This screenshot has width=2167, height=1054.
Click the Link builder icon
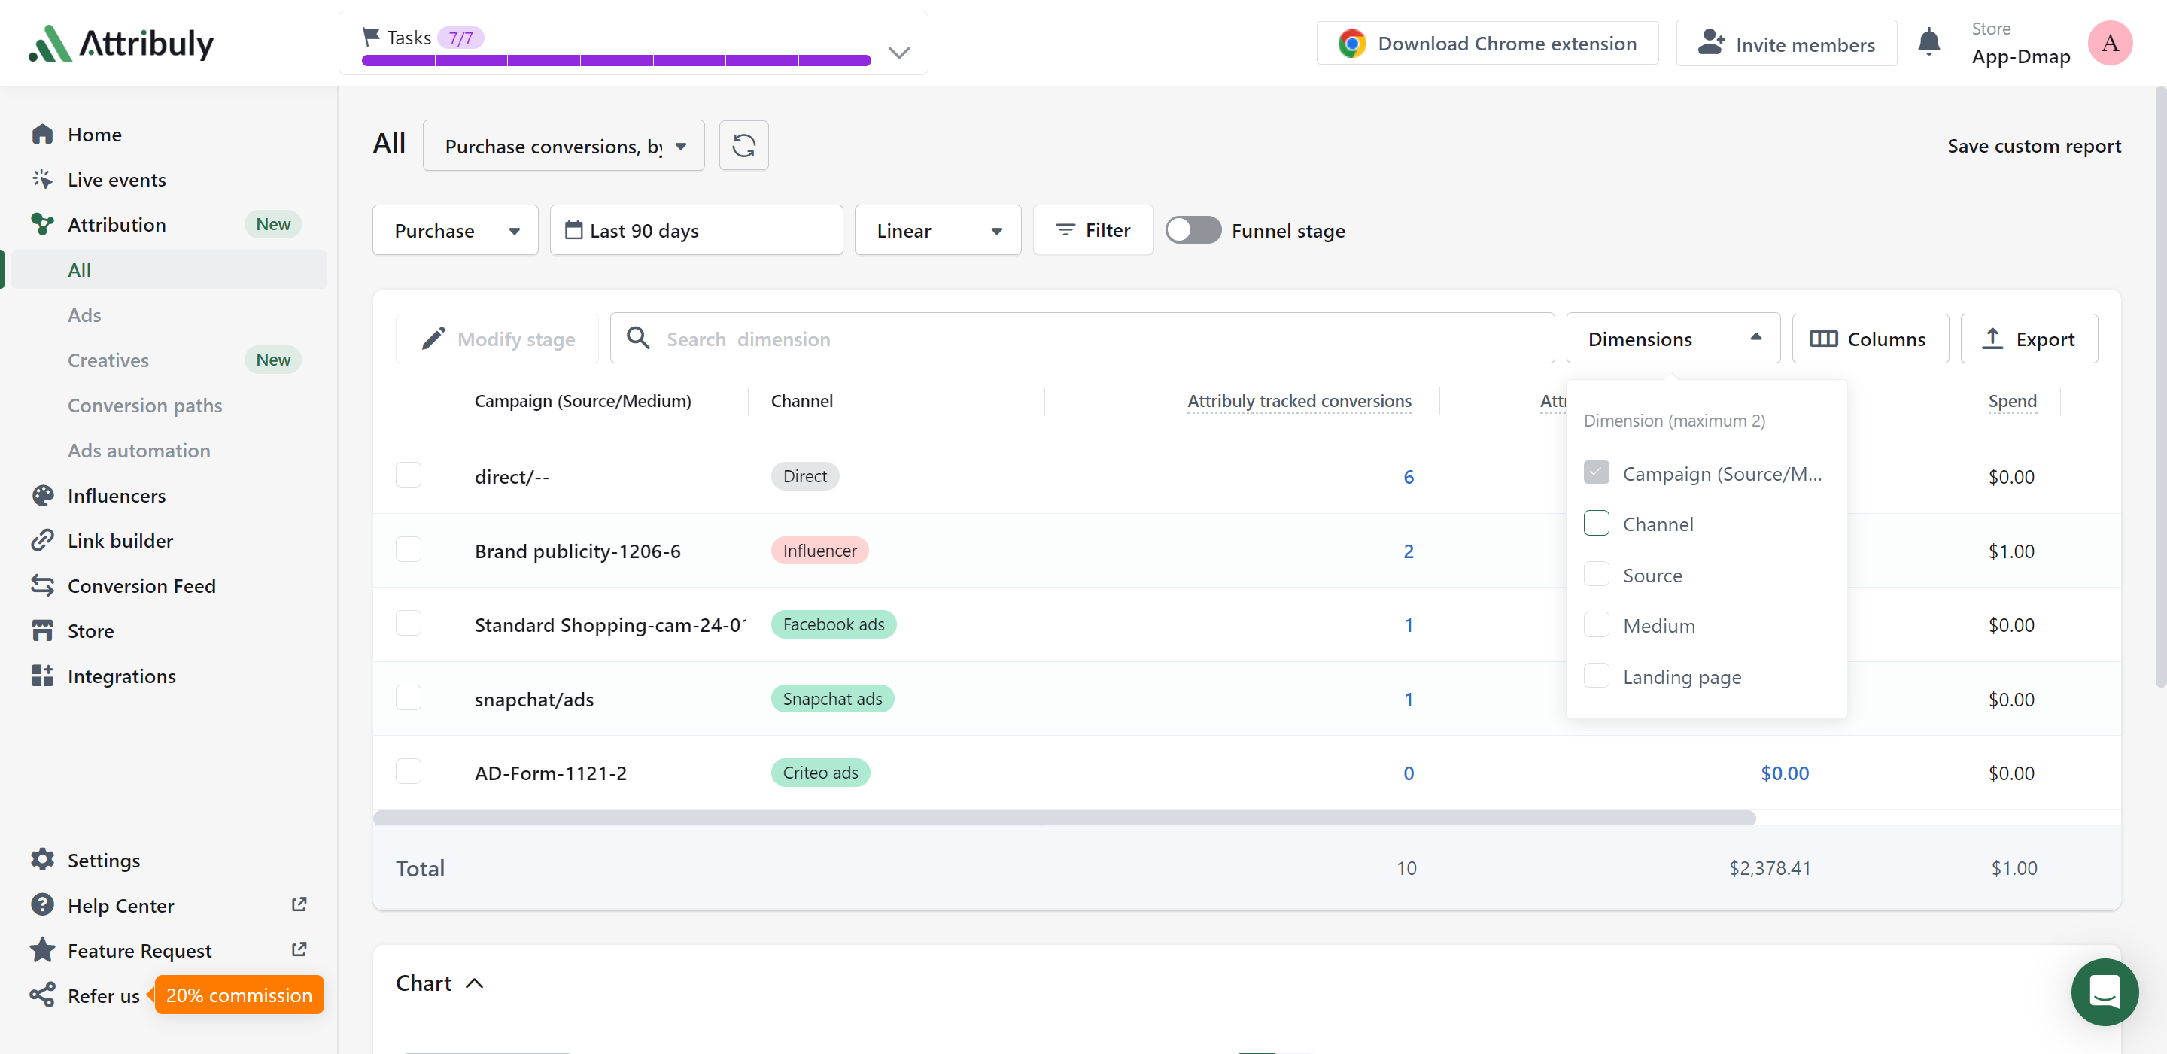pos(43,539)
